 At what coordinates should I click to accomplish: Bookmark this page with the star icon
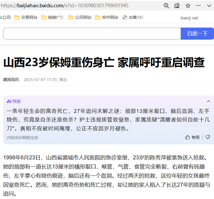coord(188,5)
